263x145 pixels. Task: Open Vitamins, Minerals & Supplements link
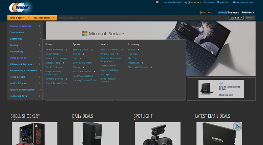110,60
